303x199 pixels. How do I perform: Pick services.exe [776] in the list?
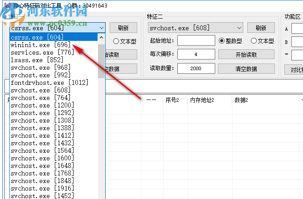[54, 52]
